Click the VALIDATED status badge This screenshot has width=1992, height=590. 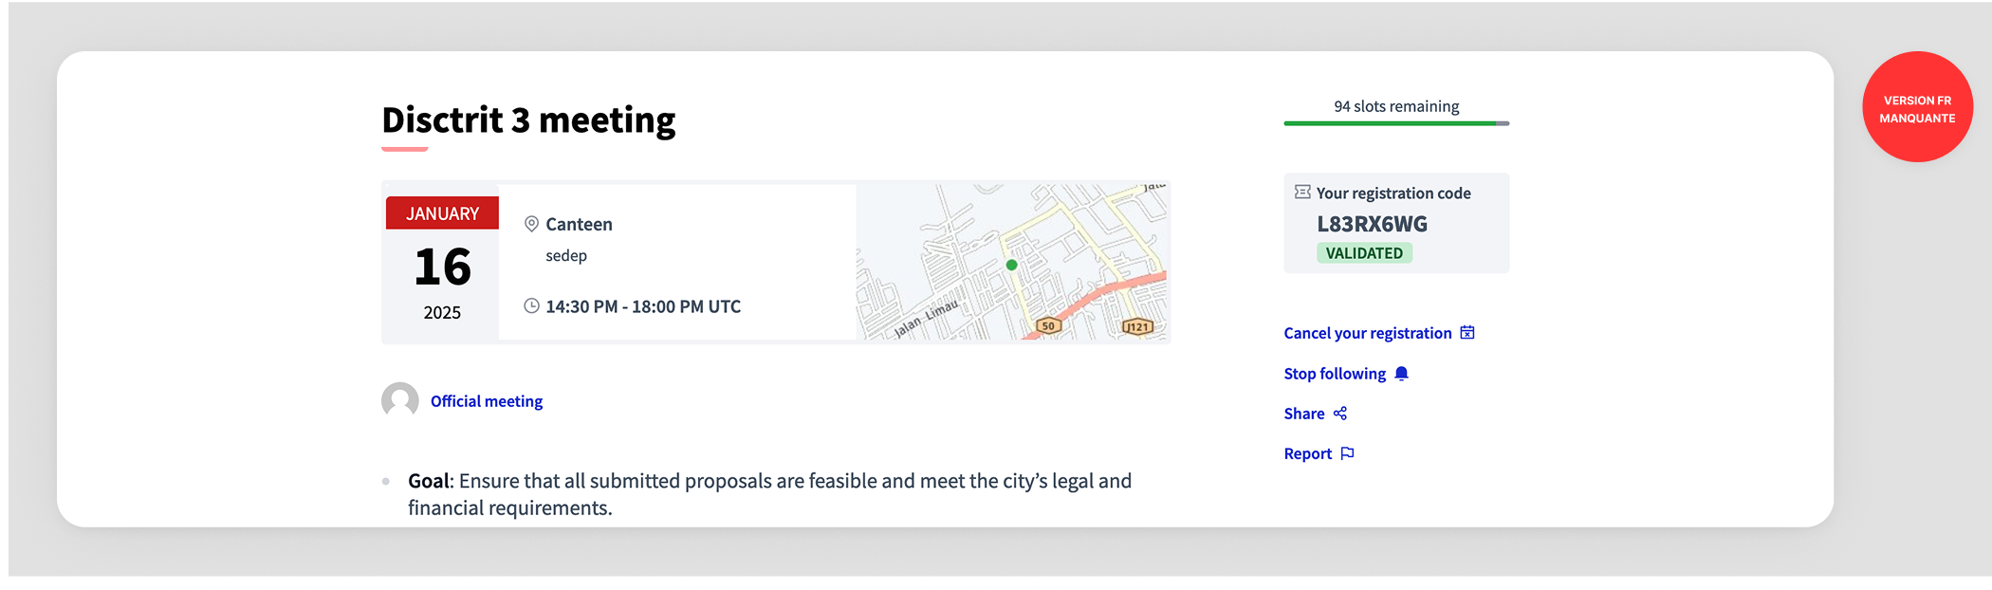pyautogui.click(x=1364, y=253)
